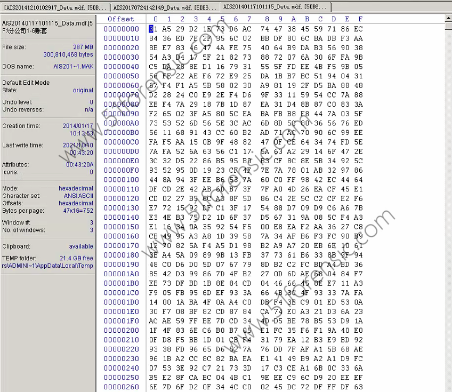Click the Offset column header
The width and height of the screenshot is (452, 392).
click(121, 19)
